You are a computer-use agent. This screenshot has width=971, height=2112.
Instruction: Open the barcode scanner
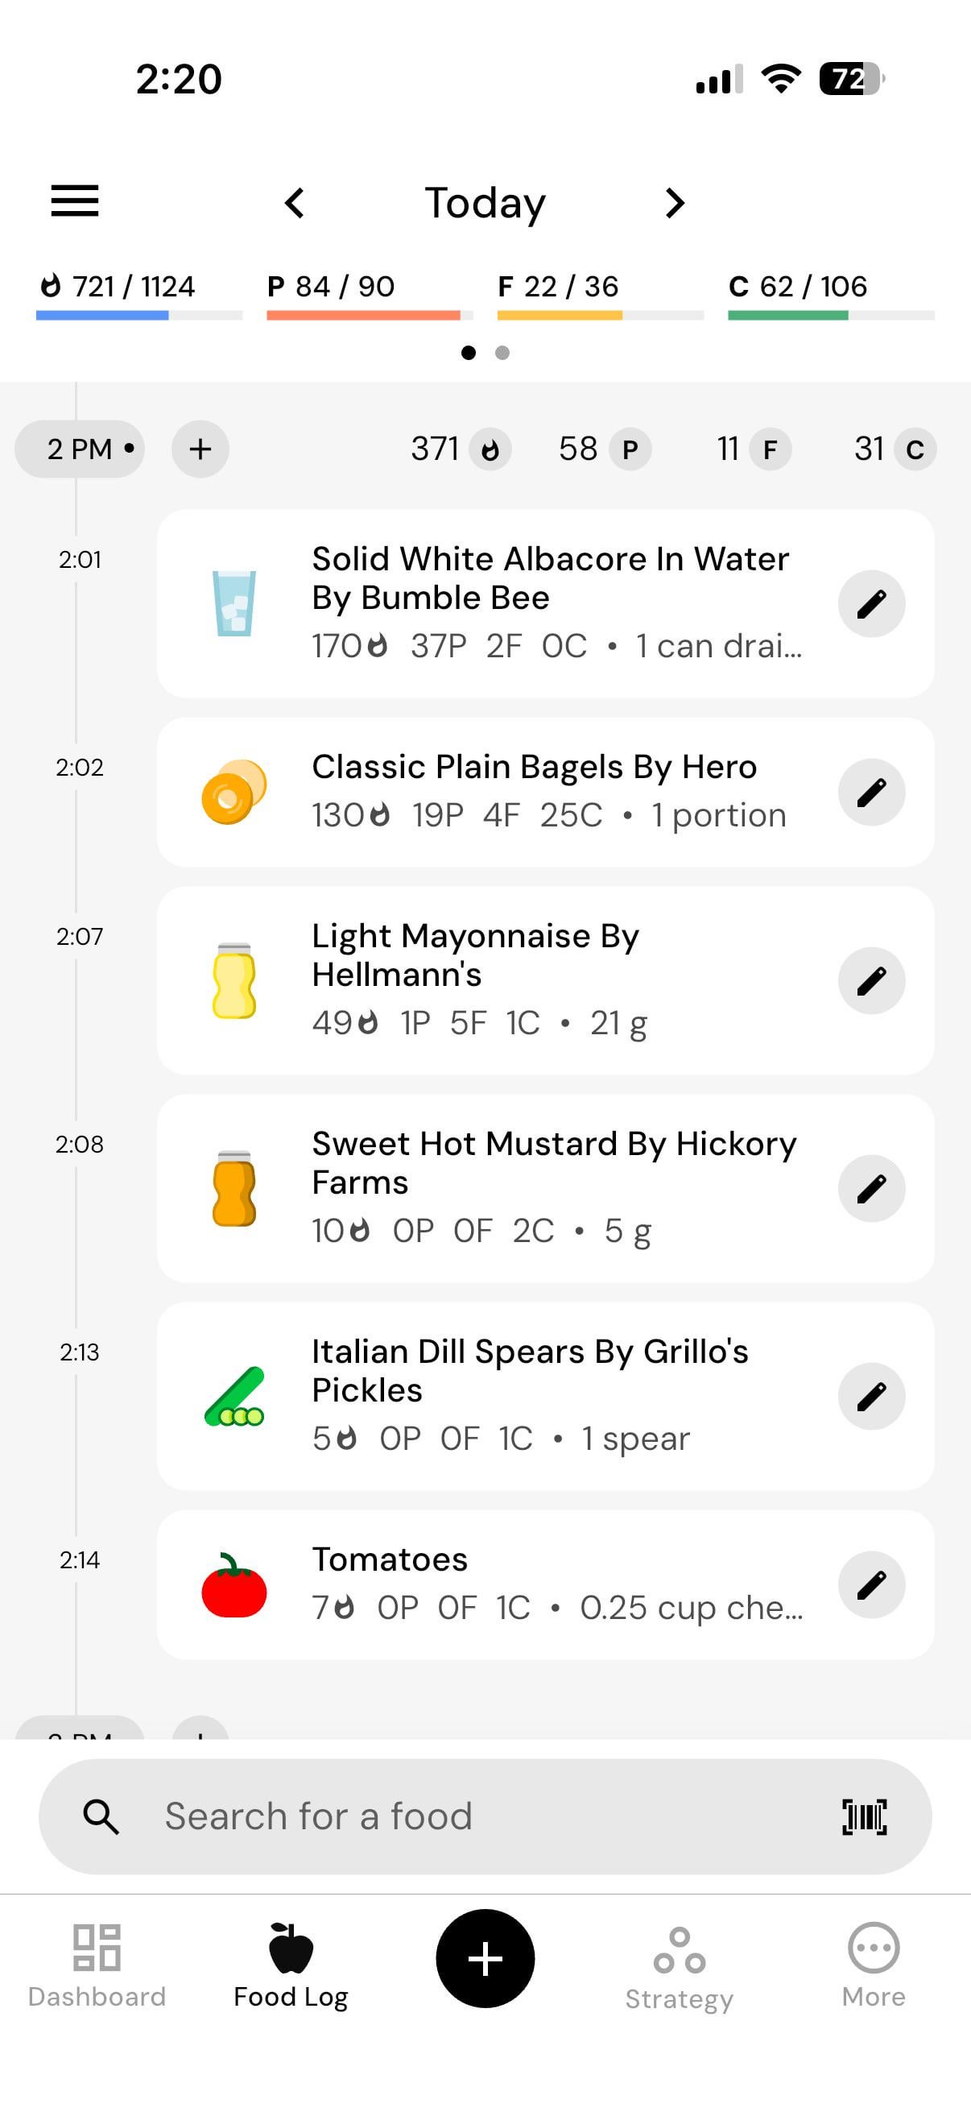(x=865, y=1817)
